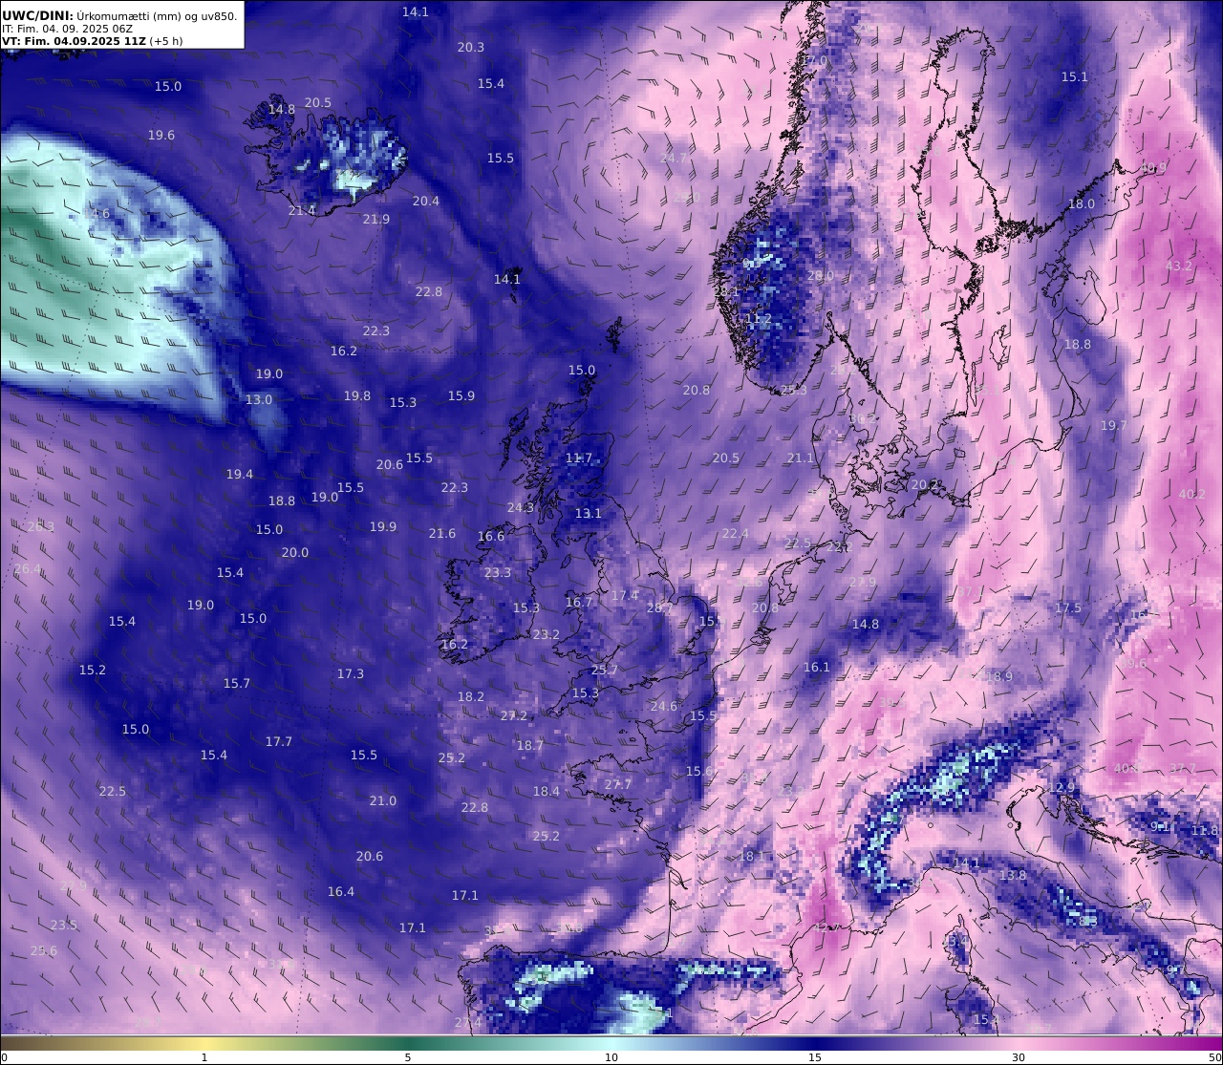Click the UWC/DINI title label
Image resolution: width=1223 pixels, height=1065 pixels.
click(x=36, y=15)
